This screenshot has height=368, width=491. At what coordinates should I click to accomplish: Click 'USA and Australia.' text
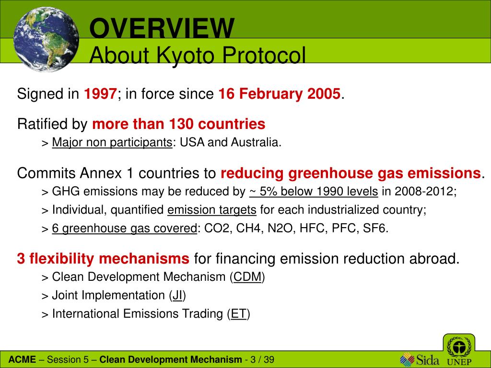pyautogui.click(x=231, y=142)
